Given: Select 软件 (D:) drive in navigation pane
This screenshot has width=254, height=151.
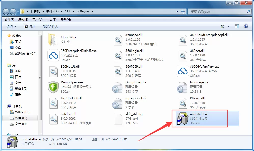Looking at the screenshot, I should (20, 118).
